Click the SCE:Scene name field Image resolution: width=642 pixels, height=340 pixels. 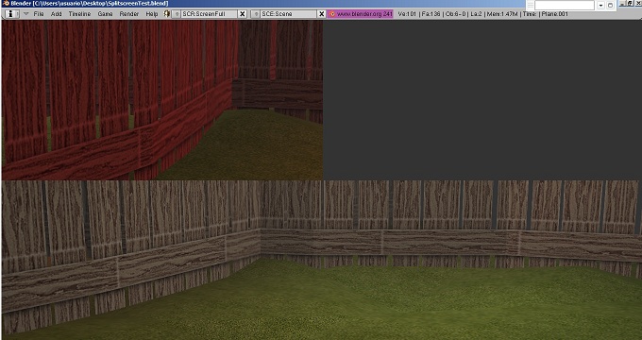289,14
